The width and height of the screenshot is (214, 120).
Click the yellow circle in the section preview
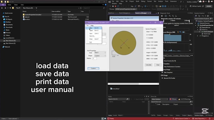pyautogui.click(x=124, y=43)
